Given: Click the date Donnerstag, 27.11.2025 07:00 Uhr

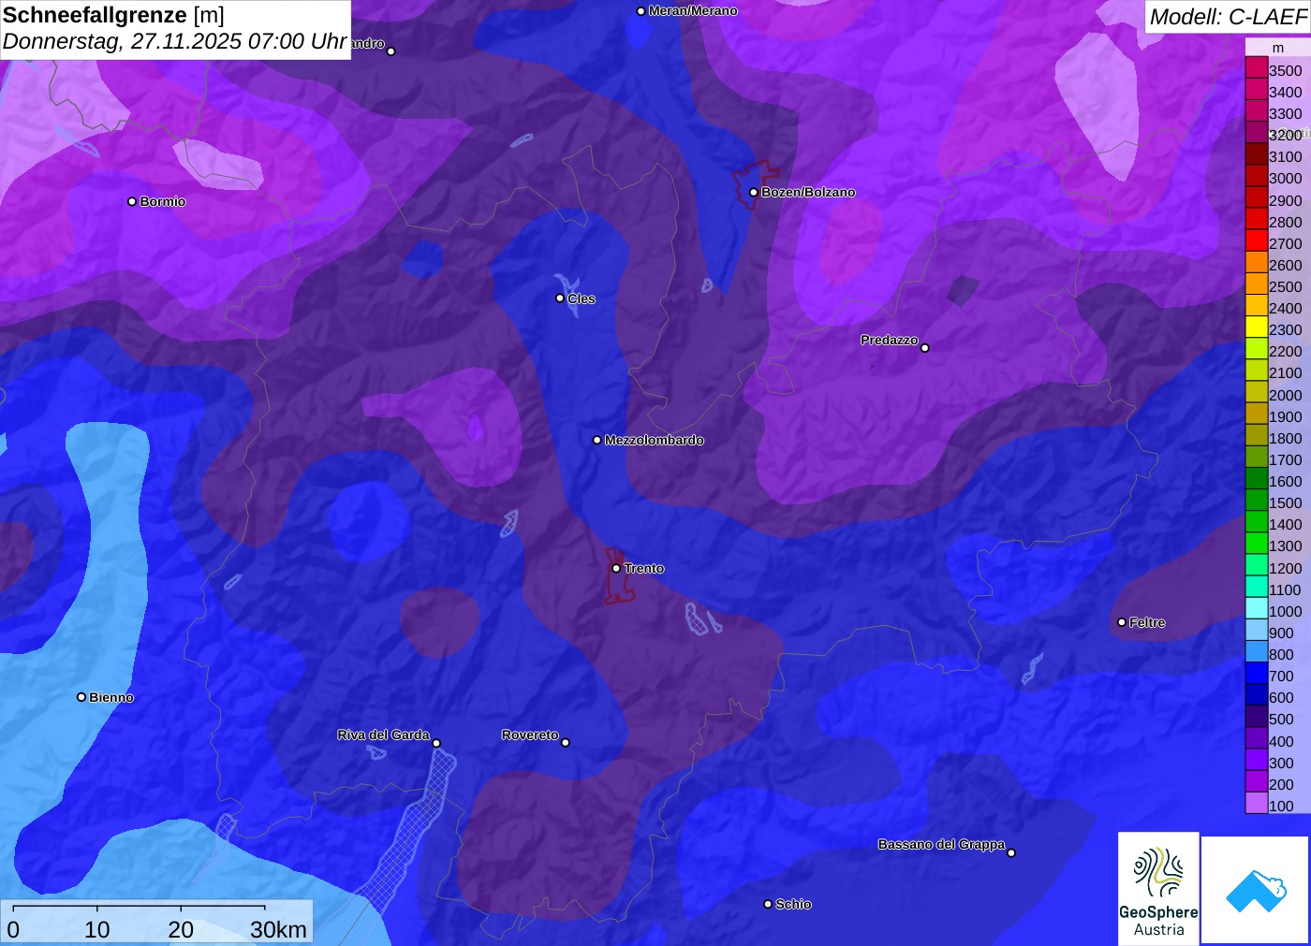Looking at the screenshot, I should [175, 42].
